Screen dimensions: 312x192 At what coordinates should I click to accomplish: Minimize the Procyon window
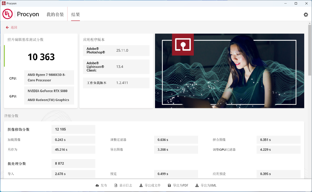(x=285, y=3)
